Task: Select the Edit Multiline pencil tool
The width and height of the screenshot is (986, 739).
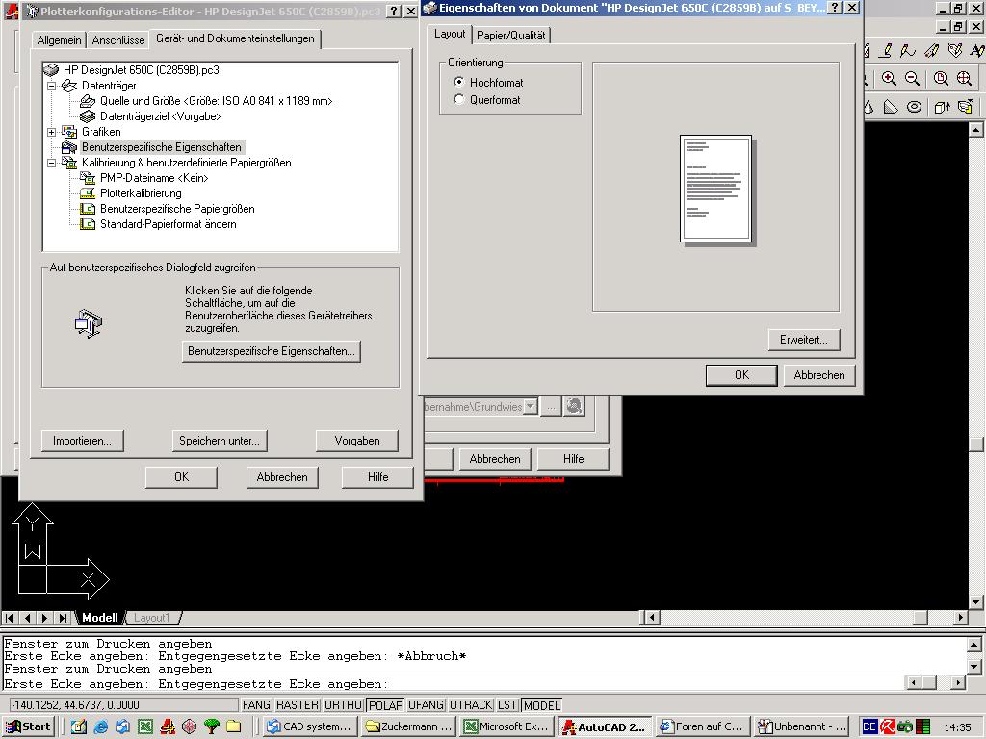Action: (x=931, y=50)
